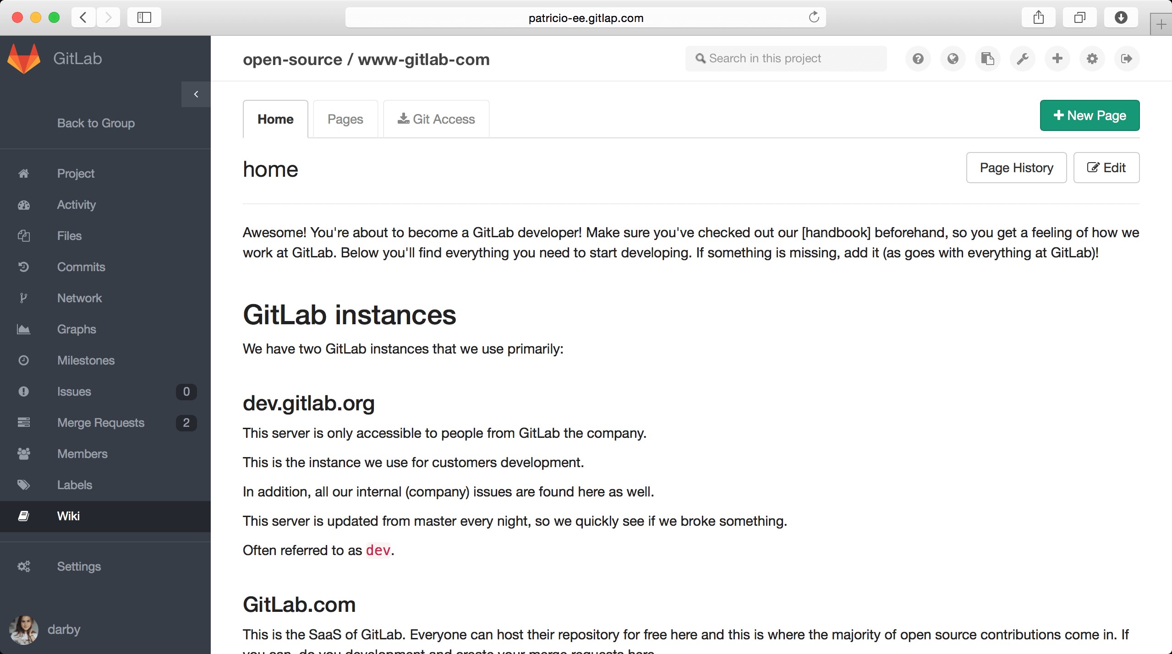Open Commits section in sidebar
Viewport: 1172px width, 654px height.
(81, 266)
